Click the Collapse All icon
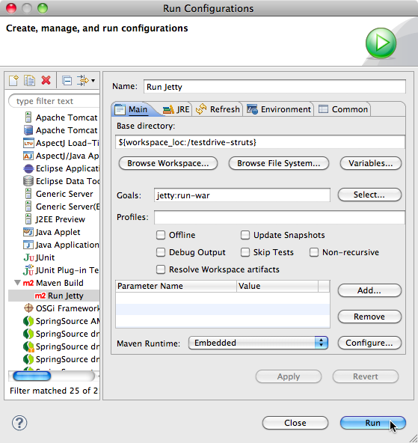 (67, 81)
